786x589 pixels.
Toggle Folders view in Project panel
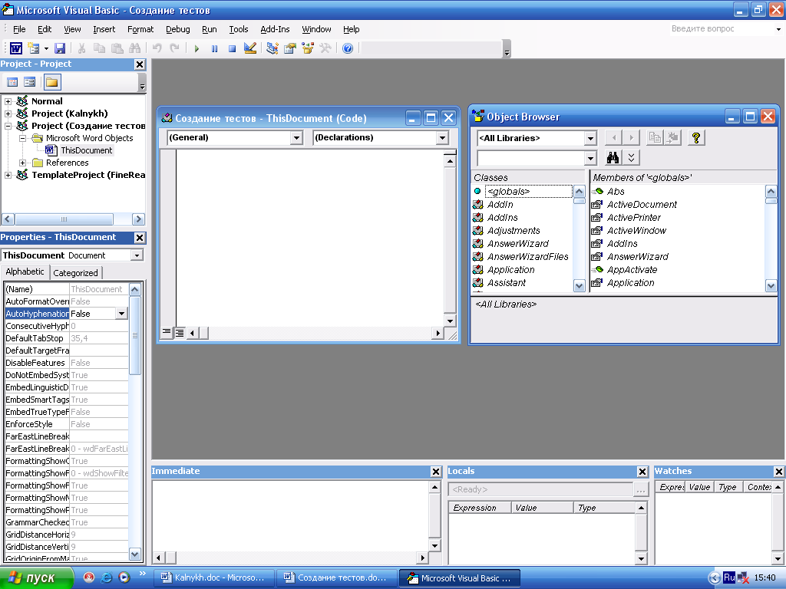(52, 82)
